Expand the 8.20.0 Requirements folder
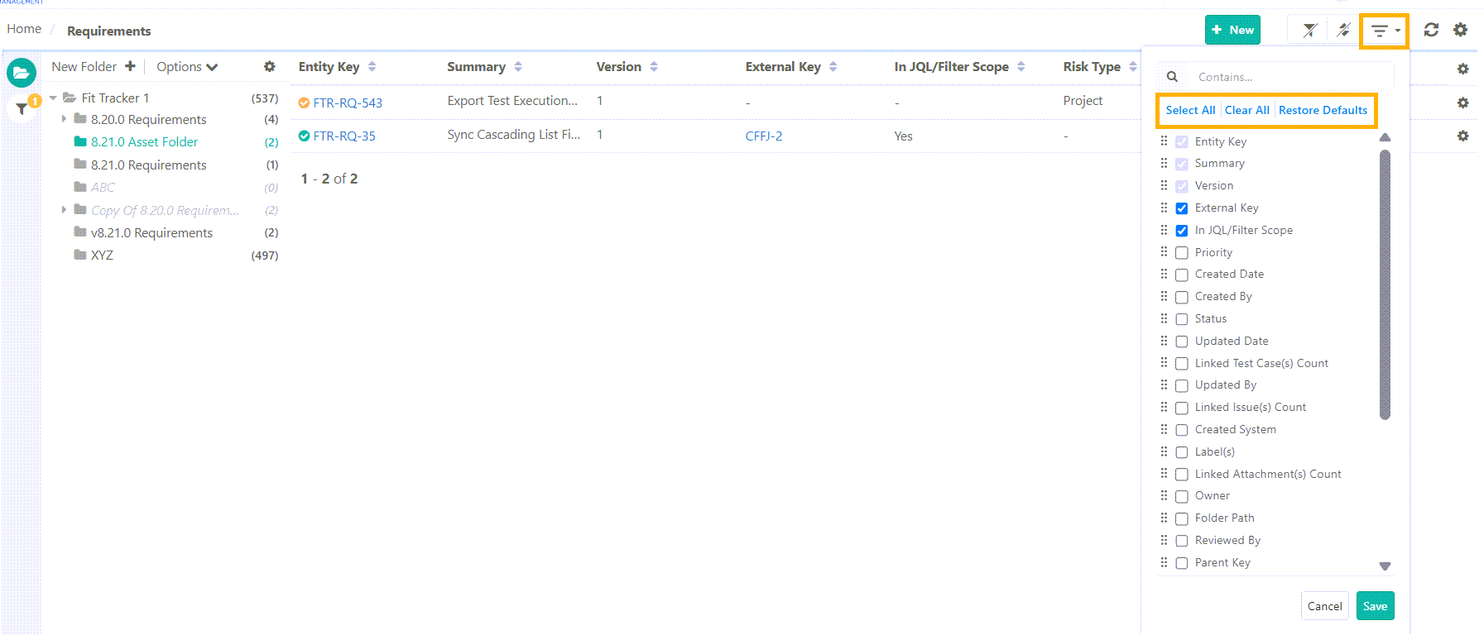1484x635 pixels. point(64,119)
